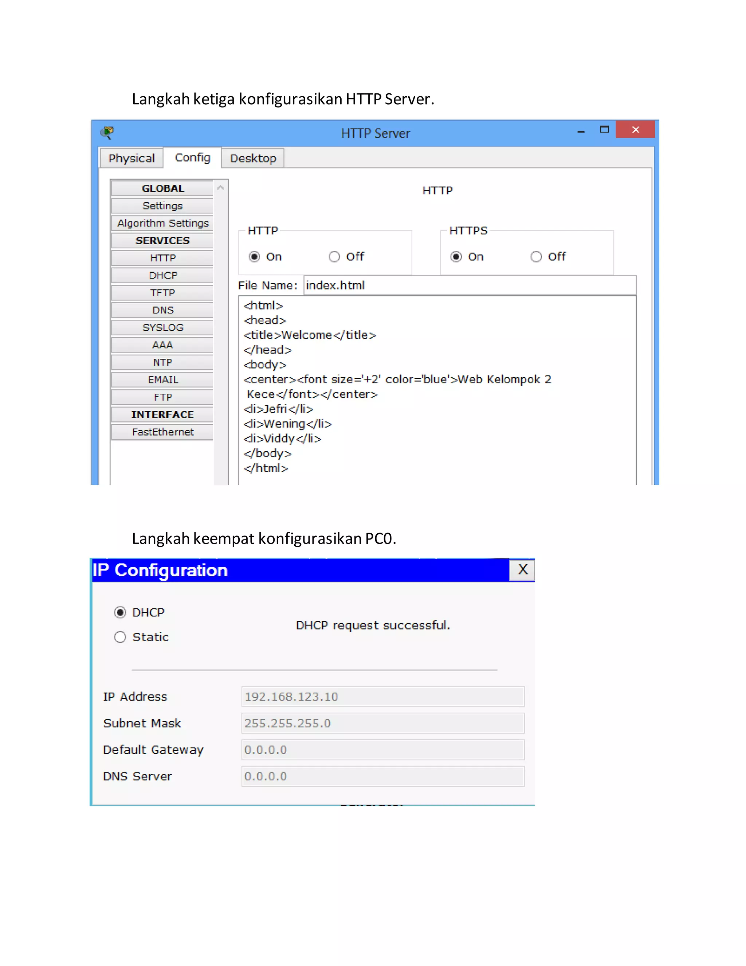This screenshot has height=966, width=746.
Task: Maximize the HTTP Server window
Action: [604, 130]
